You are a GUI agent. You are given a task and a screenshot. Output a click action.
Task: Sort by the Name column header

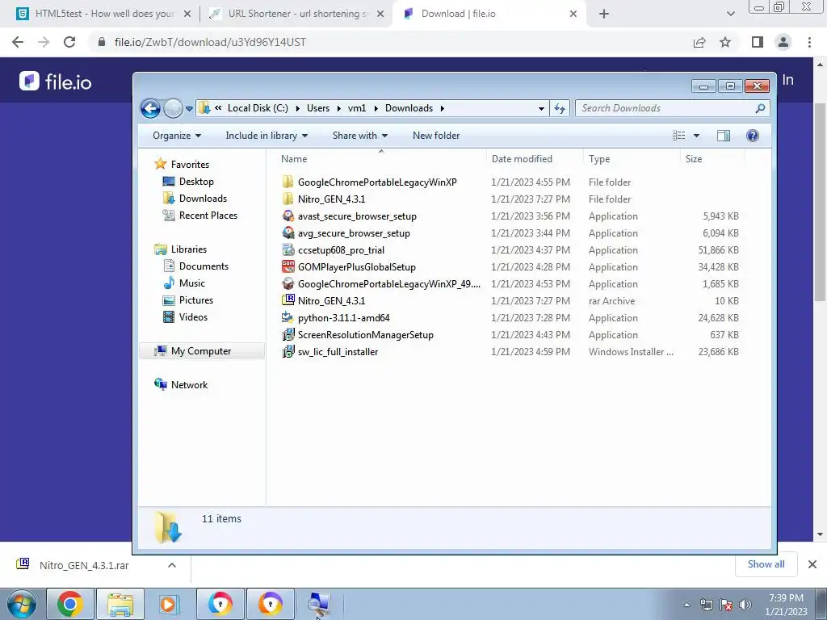(293, 159)
